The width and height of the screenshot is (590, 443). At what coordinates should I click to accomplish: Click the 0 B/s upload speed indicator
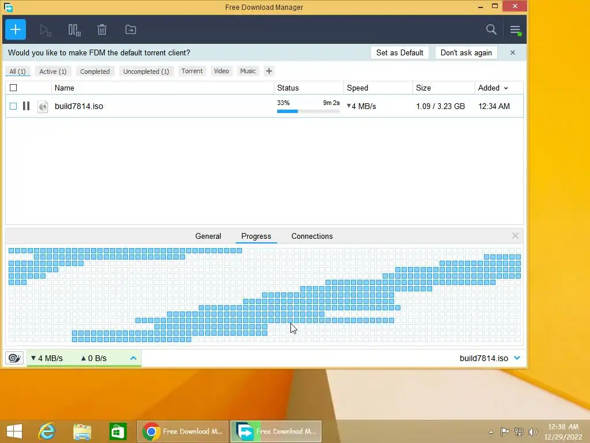click(x=94, y=358)
